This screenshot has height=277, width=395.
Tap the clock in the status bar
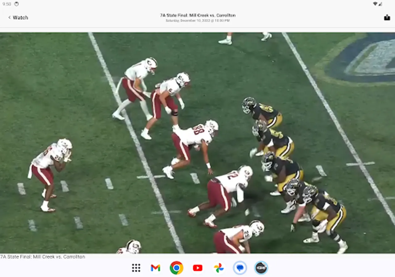tap(7, 4)
